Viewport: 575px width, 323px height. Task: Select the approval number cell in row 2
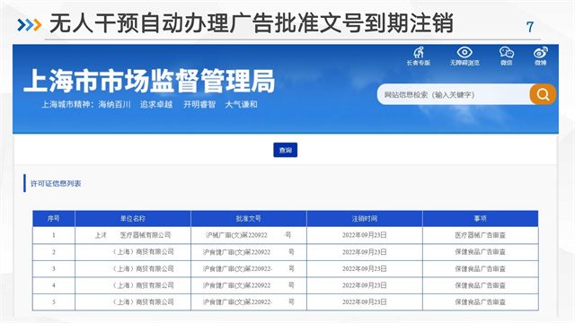[x=249, y=252]
